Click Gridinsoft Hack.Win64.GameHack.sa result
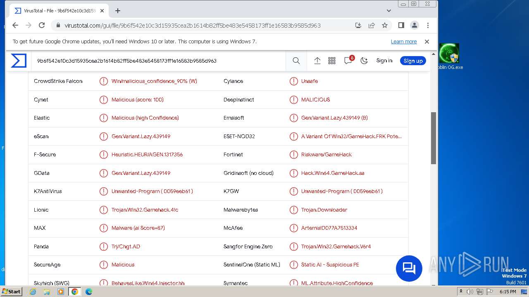 click(333, 173)
